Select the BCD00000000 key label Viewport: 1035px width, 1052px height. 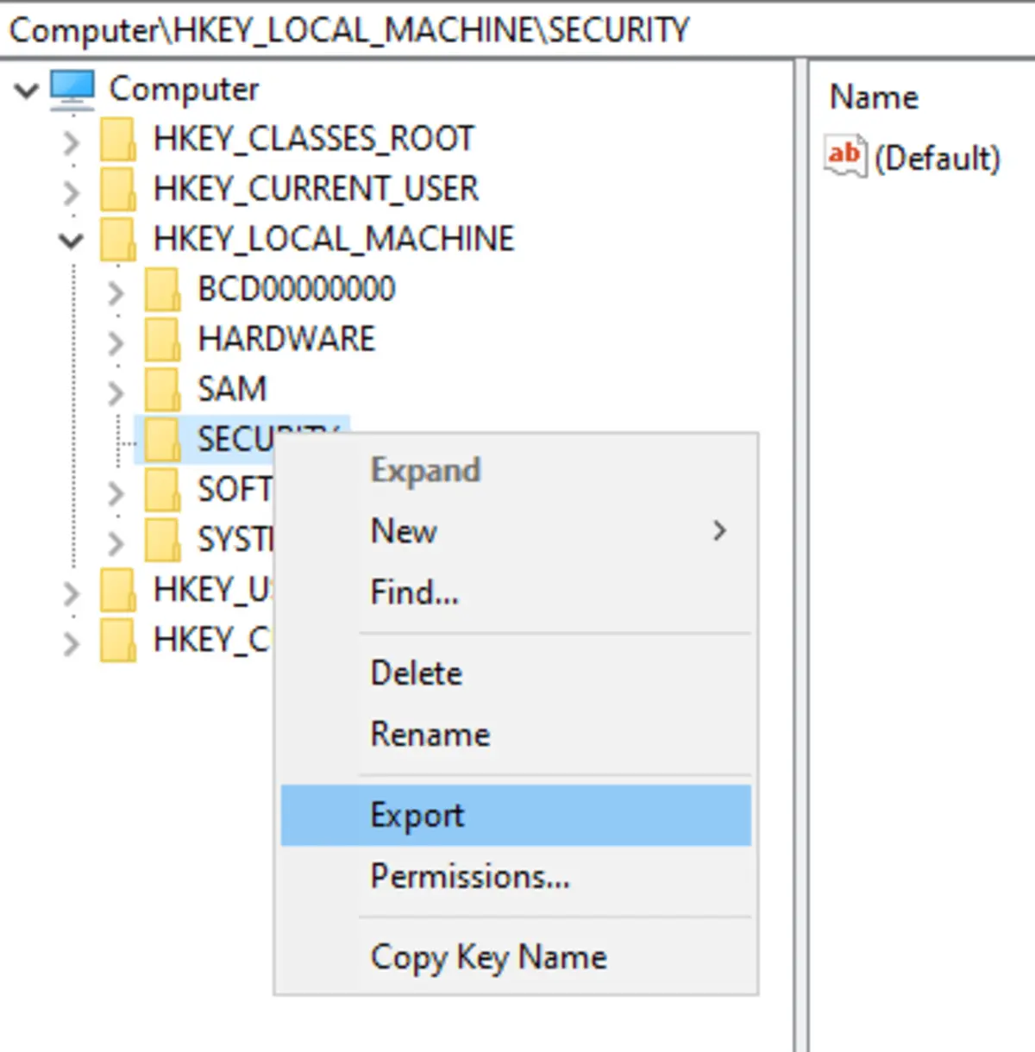pos(297,289)
